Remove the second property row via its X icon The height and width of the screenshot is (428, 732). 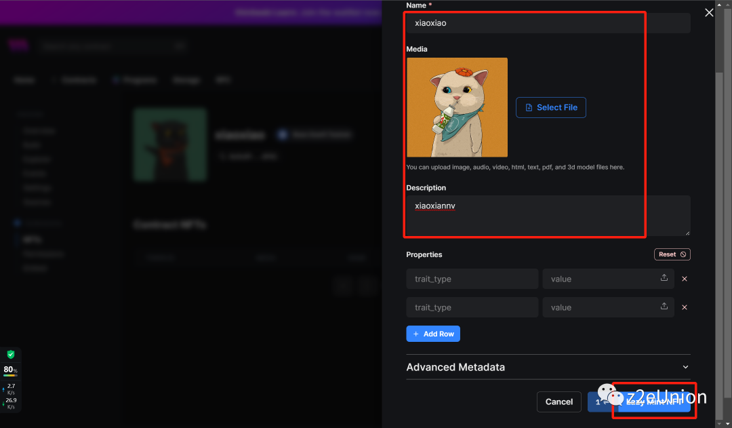(x=684, y=307)
